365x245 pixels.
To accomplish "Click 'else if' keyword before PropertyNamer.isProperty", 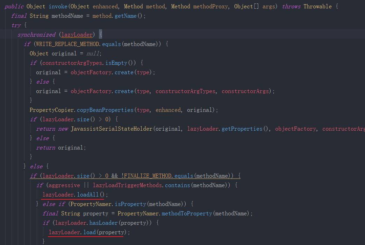I will [54, 204].
